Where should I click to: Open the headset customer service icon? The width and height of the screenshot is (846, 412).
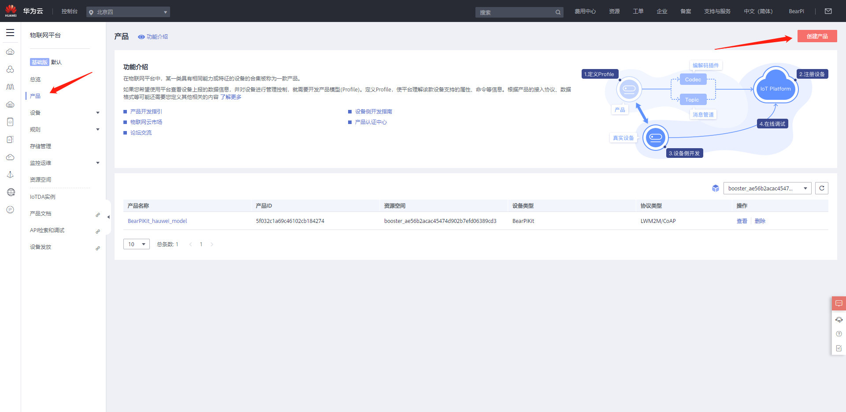[x=839, y=320]
